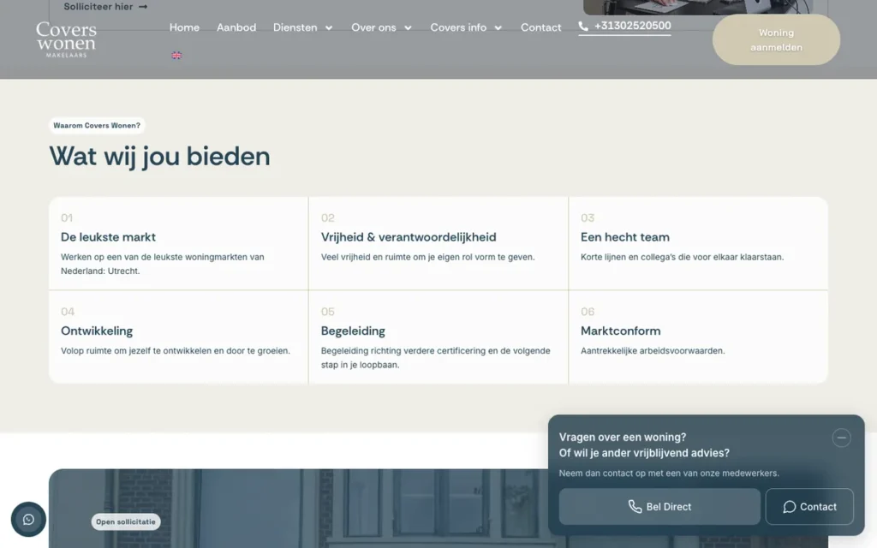Viewport: 877px width, 548px height.
Task: Click the arrow next to Solliciteer hier
Action: 143,7
